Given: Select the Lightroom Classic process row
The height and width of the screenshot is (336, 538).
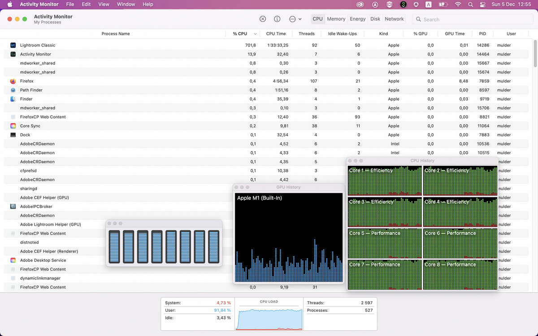Looking at the screenshot, I should click(x=267, y=45).
